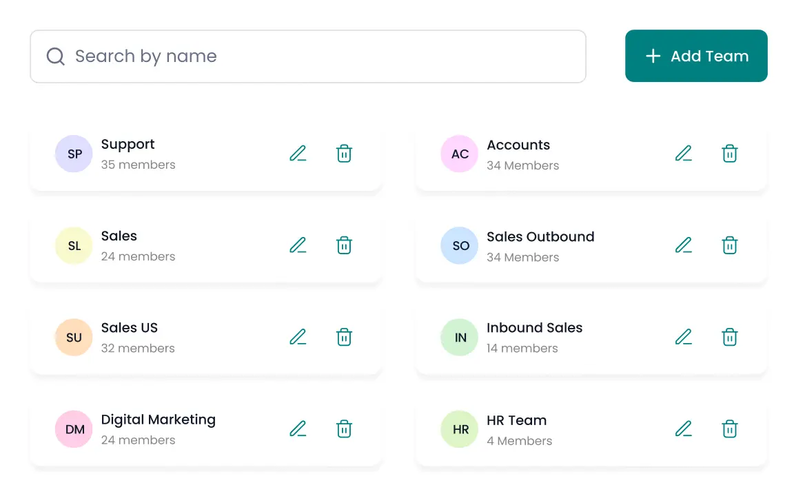Screen dimensions: 794x496
Task: Edit the Inbound Sales team
Action: [683, 337]
